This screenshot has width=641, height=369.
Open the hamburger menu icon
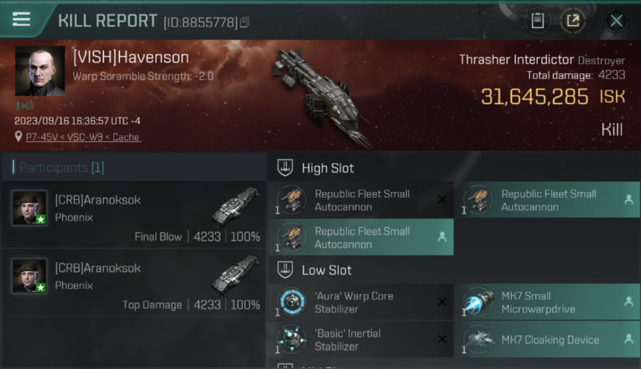pyautogui.click(x=21, y=19)
